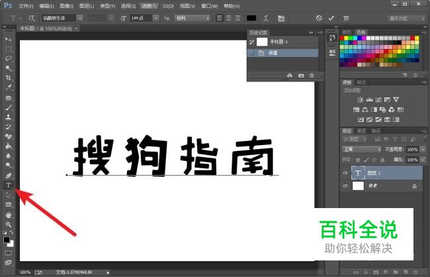This screenshot has width=430, height=277.
Task: Pick text color swatch in options bar
Action: [x=251, y=18]
